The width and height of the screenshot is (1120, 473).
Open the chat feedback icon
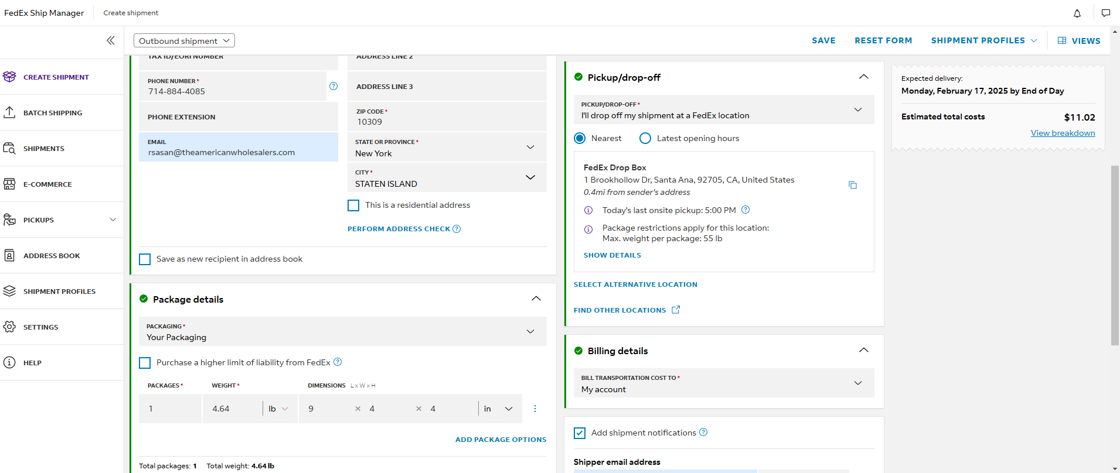click(x=1106, y=13)
